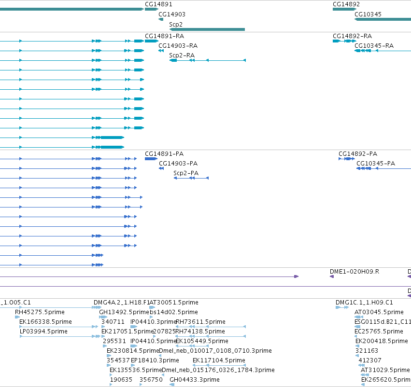Select the 412307 feature label
This screenshot has width=411, height=387.
click(370, 360)
